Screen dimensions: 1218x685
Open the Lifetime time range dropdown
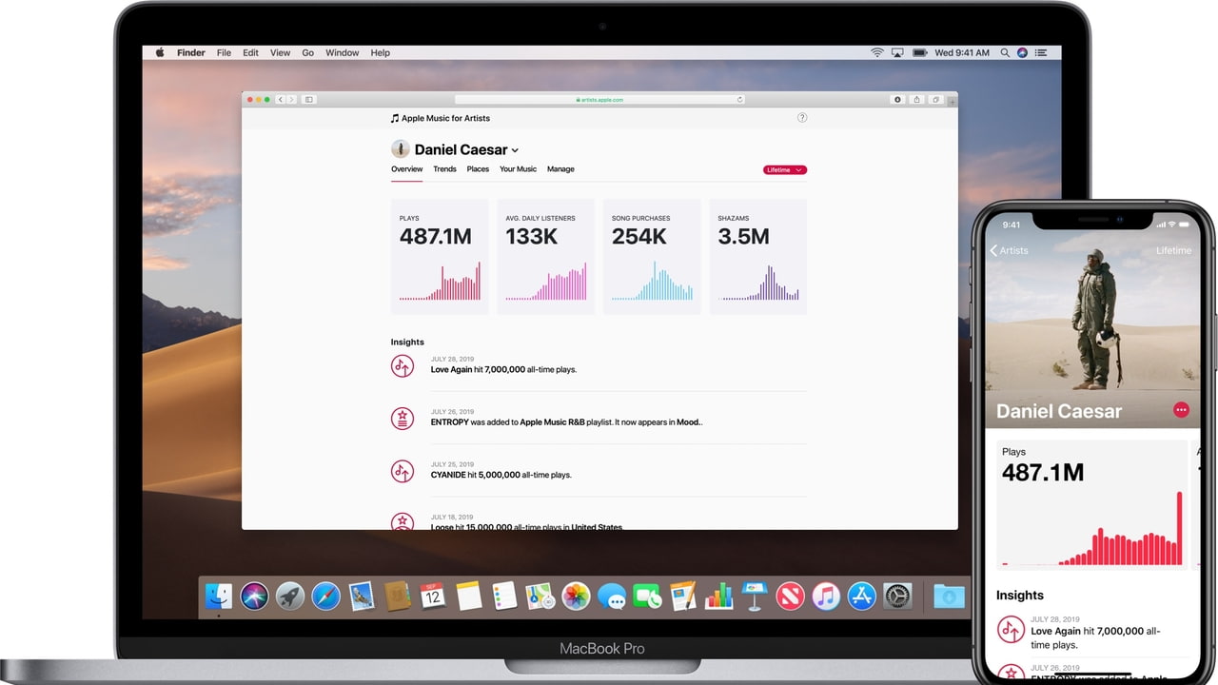pyautogui.click(x=785, y=170)
